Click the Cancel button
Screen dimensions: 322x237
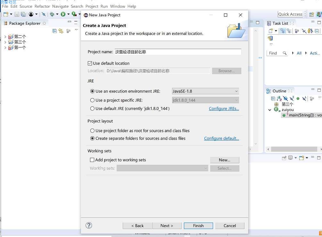pyautogui.click(x=230, y=226)
